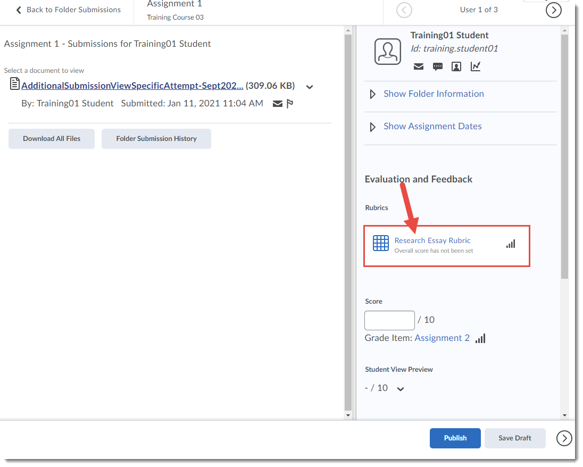Advance to the next user with the arrow
Viewport: 583px width, 467px height.
pos(554,10)
